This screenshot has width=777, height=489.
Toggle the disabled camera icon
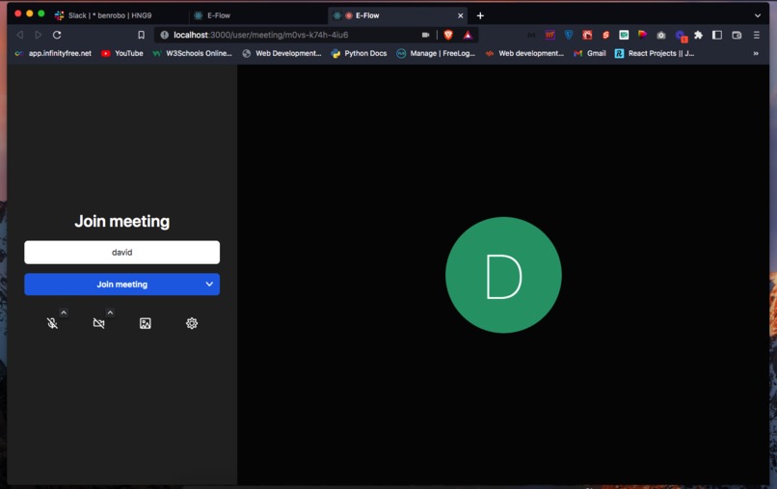(98, 323)
